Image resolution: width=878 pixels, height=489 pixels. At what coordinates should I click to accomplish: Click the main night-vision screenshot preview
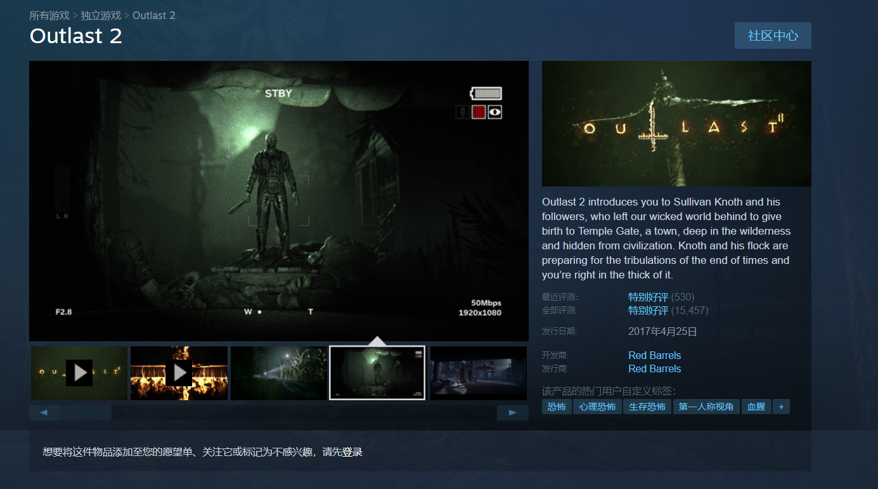pyautogui.click(x=279, y=201)
